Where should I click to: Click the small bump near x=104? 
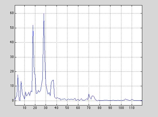(x=125, y=99)
